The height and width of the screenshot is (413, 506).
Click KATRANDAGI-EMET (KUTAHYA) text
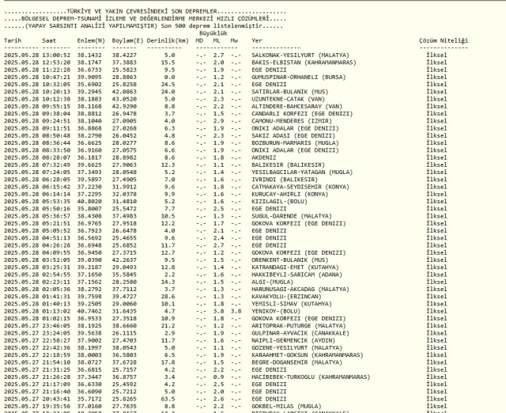tap(295, 267)
